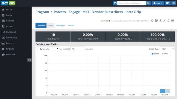Viewport: 177px width, 99px height.
Task: Click the Automation gears icon
Action: [3, 38]
